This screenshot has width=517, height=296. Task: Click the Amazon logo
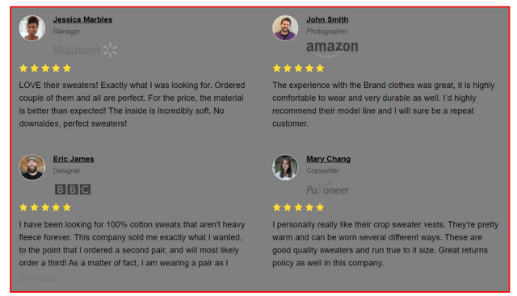332,48
